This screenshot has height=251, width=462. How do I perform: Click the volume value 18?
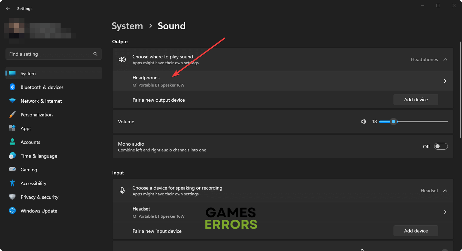(375, 122)
